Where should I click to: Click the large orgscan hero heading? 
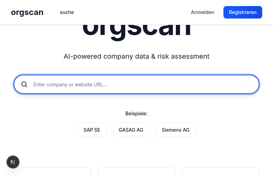tap(136, 32)
